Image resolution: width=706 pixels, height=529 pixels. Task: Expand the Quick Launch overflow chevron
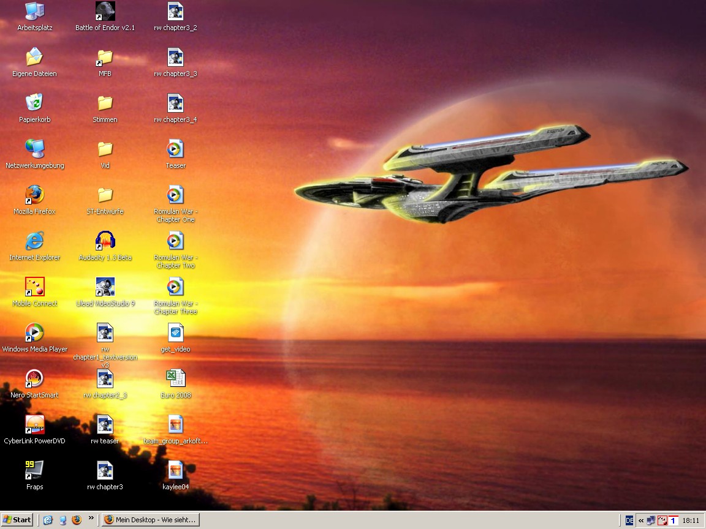click(x=91, y=519)
